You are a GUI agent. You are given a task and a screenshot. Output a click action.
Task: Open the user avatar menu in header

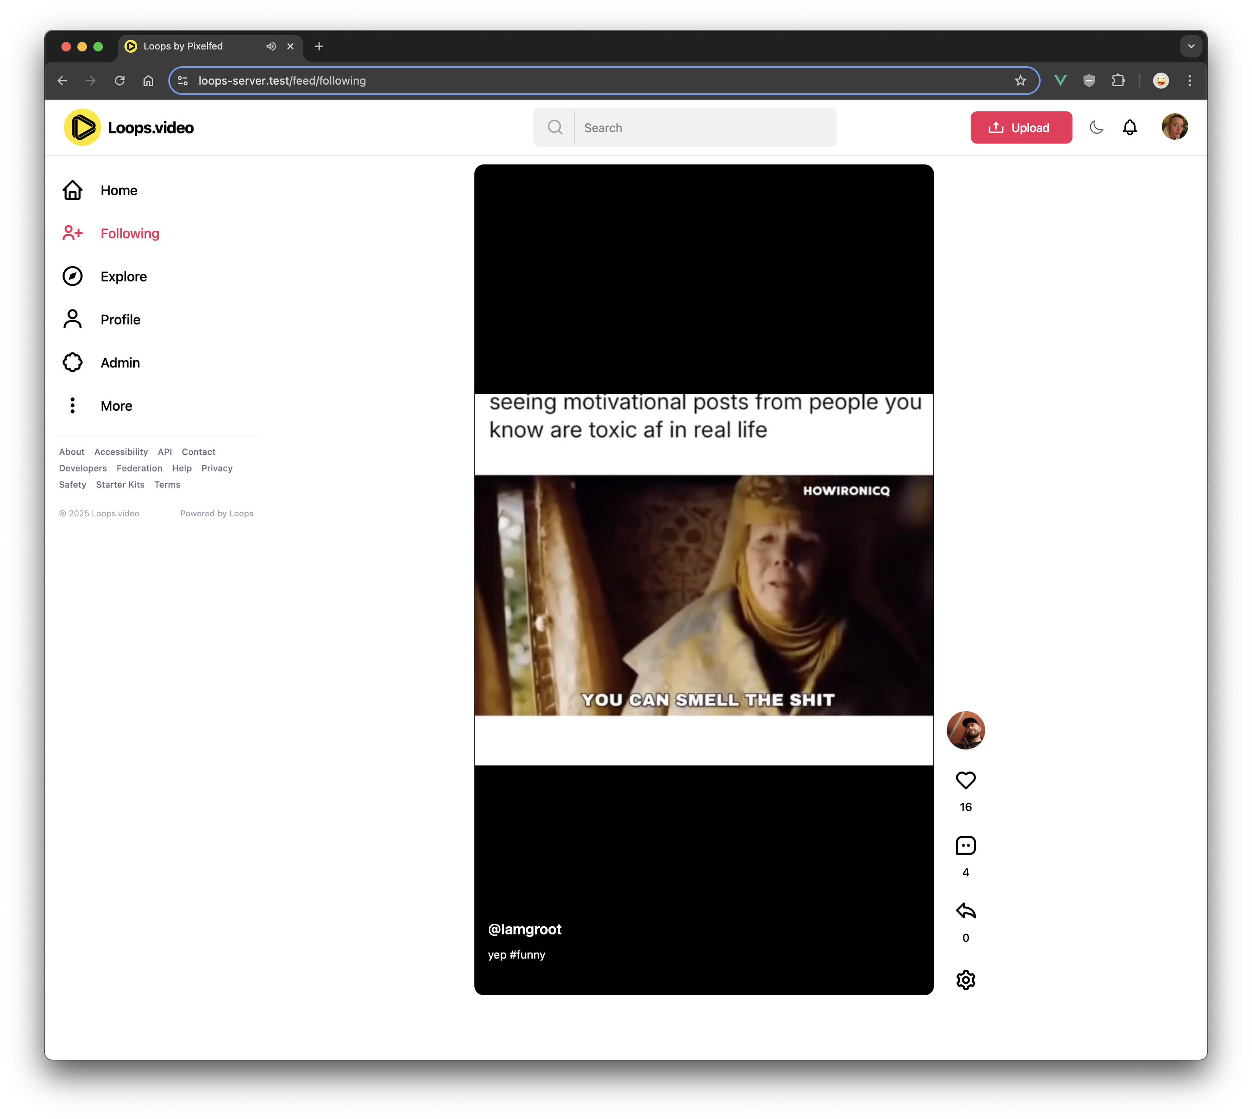coord(1175,127)
